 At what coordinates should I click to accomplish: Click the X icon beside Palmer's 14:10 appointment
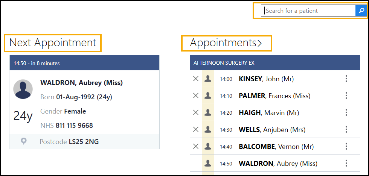tap(196, 96)
